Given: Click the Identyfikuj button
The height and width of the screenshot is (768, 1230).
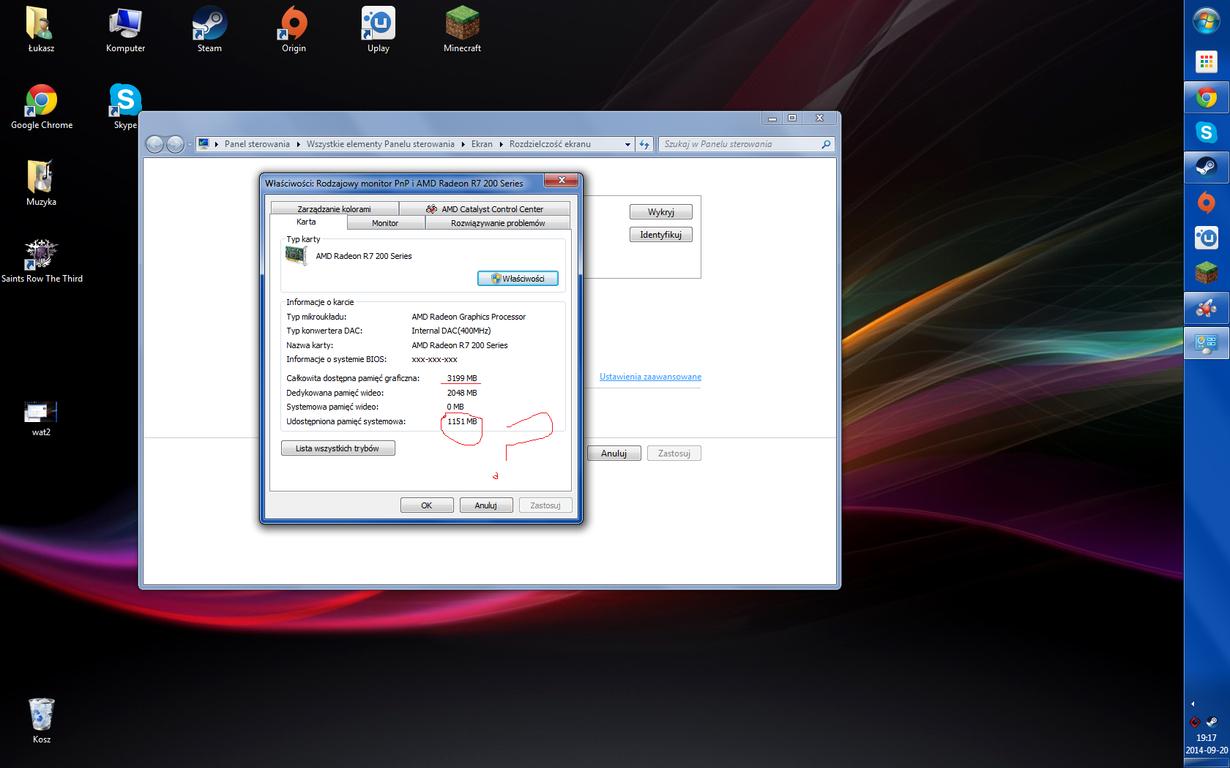Looking at the screenshot, I should tap(660, 235).
